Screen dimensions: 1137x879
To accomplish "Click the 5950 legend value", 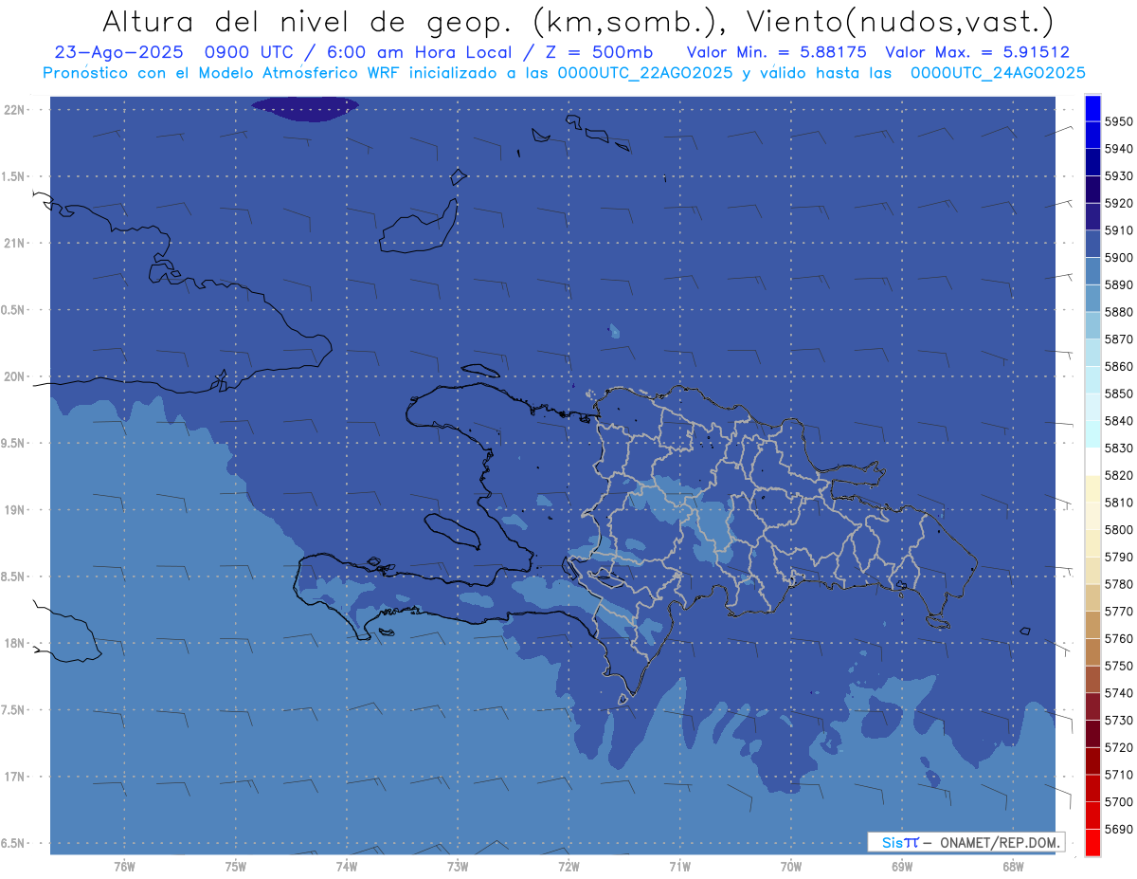I will coord(1119,121).
